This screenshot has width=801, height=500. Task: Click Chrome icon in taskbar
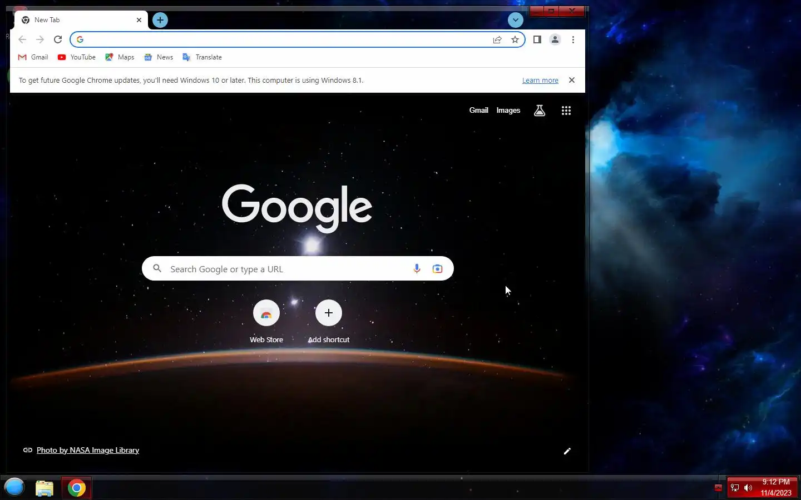click(x=77, y=488)
